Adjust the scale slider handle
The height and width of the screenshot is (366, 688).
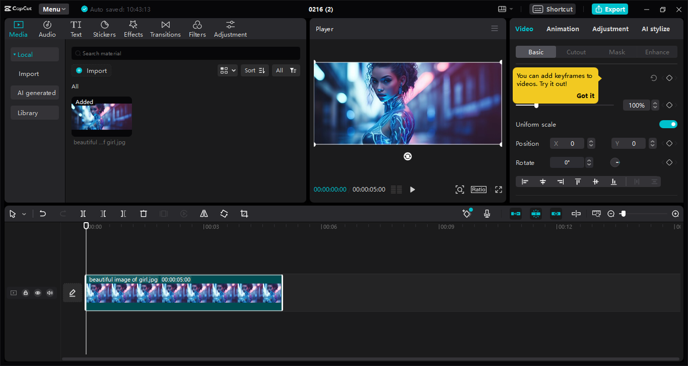click(536, 105)
